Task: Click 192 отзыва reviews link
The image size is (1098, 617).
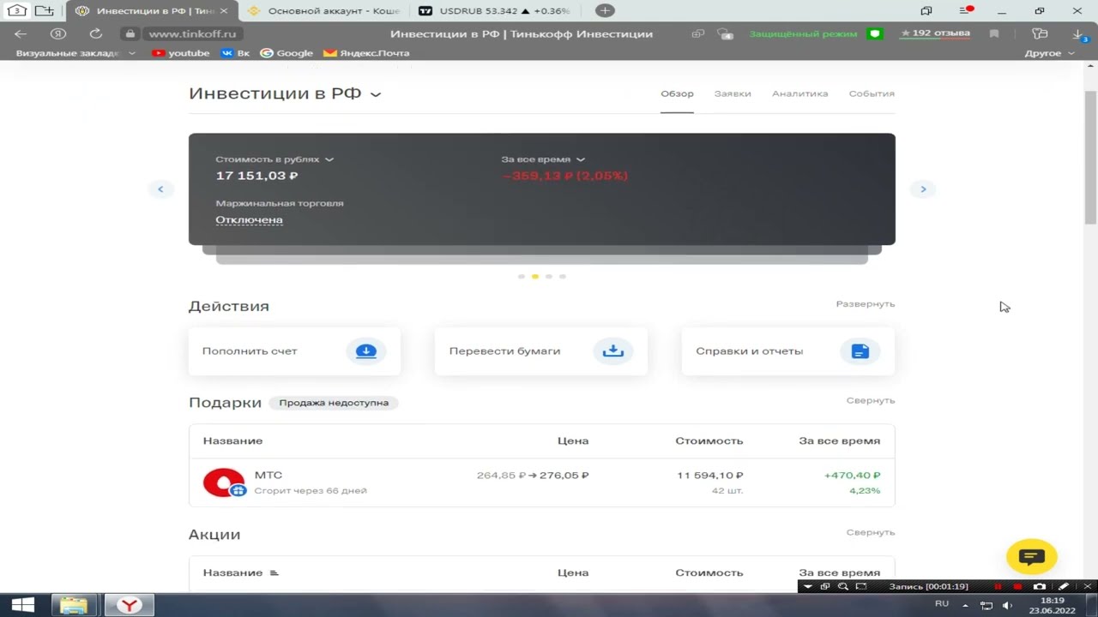Action: tap(935, 33)
